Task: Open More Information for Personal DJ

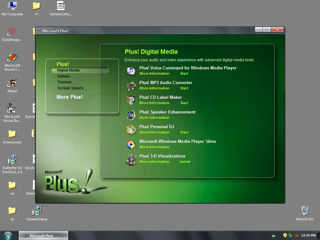Action: [x=154, y=132]
